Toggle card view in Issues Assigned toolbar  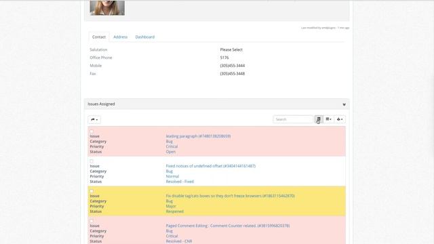pyautogui.click(x=319, y=119)
